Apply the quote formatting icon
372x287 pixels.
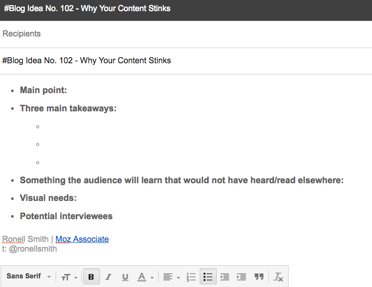click(259, 277)
